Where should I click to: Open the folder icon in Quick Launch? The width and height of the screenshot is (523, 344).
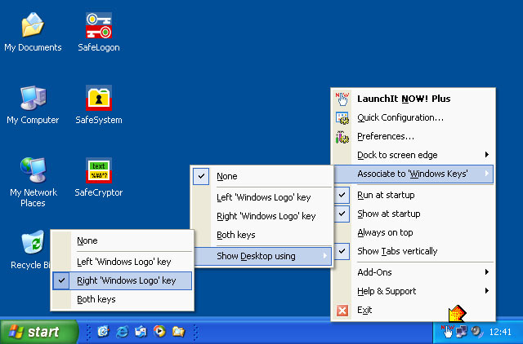point(178,331)
